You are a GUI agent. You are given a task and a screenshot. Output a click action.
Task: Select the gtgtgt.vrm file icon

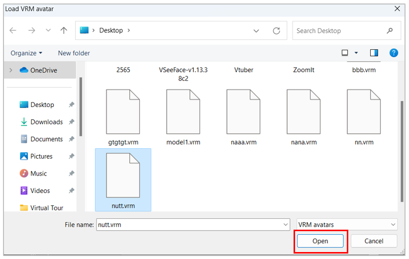123,112
